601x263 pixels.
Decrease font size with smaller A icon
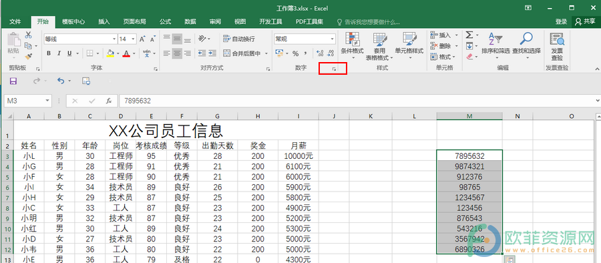(x=152, y=39)
